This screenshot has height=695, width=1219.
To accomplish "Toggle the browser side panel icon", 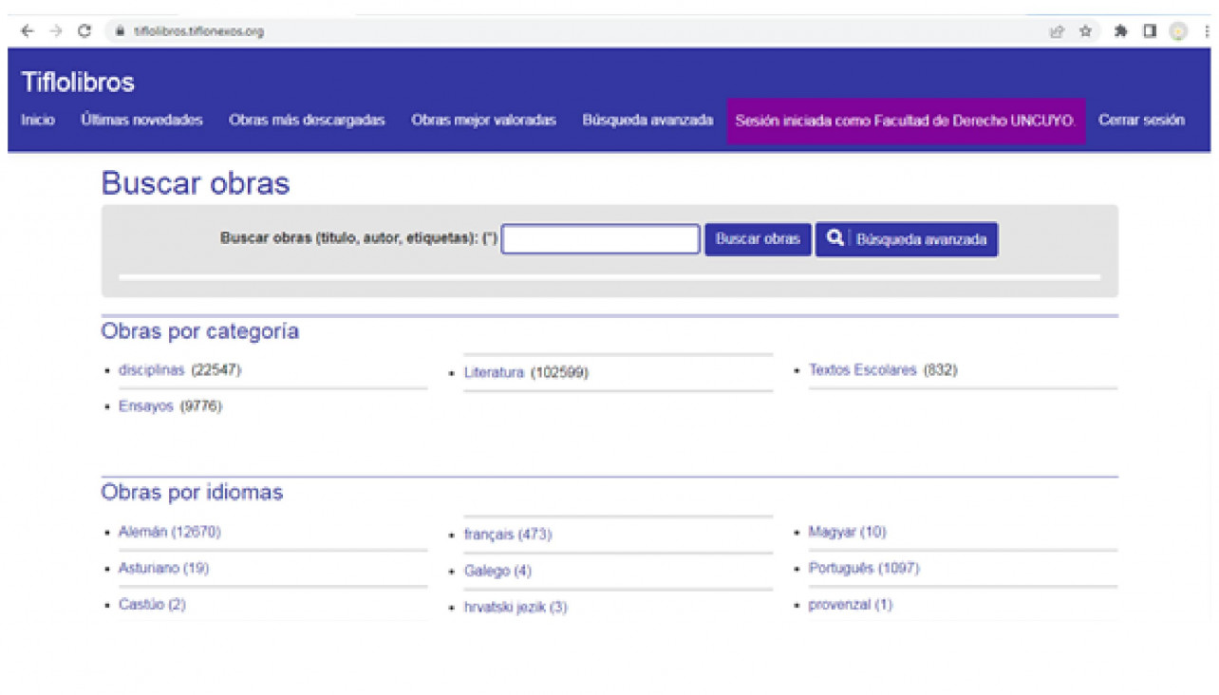I will (x=1149, y=31).
